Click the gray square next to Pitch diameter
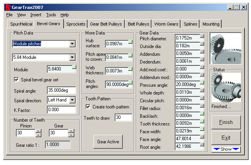251x165 pixels. [202, 36]
